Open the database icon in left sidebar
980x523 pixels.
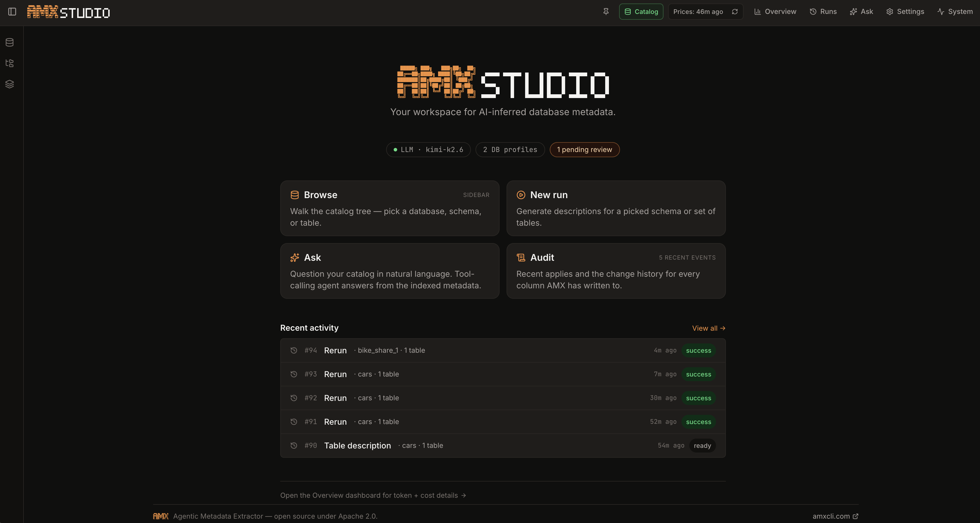click(x=10, y=42)
